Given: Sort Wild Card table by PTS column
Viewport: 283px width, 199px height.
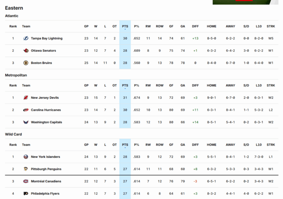Looking at the screenshot, I should [125, 145].
